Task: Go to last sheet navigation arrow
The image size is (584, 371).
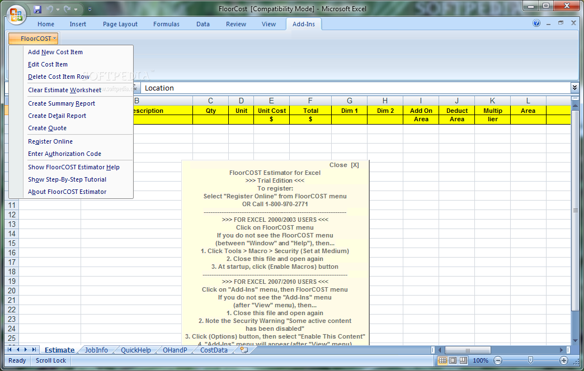Action: 34,350
